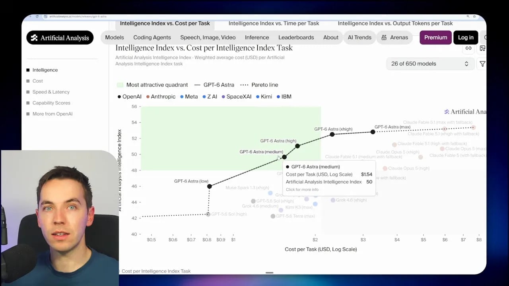Open the Inference menu item
Screen dimensions: 509x286
(x=257, y=37)
